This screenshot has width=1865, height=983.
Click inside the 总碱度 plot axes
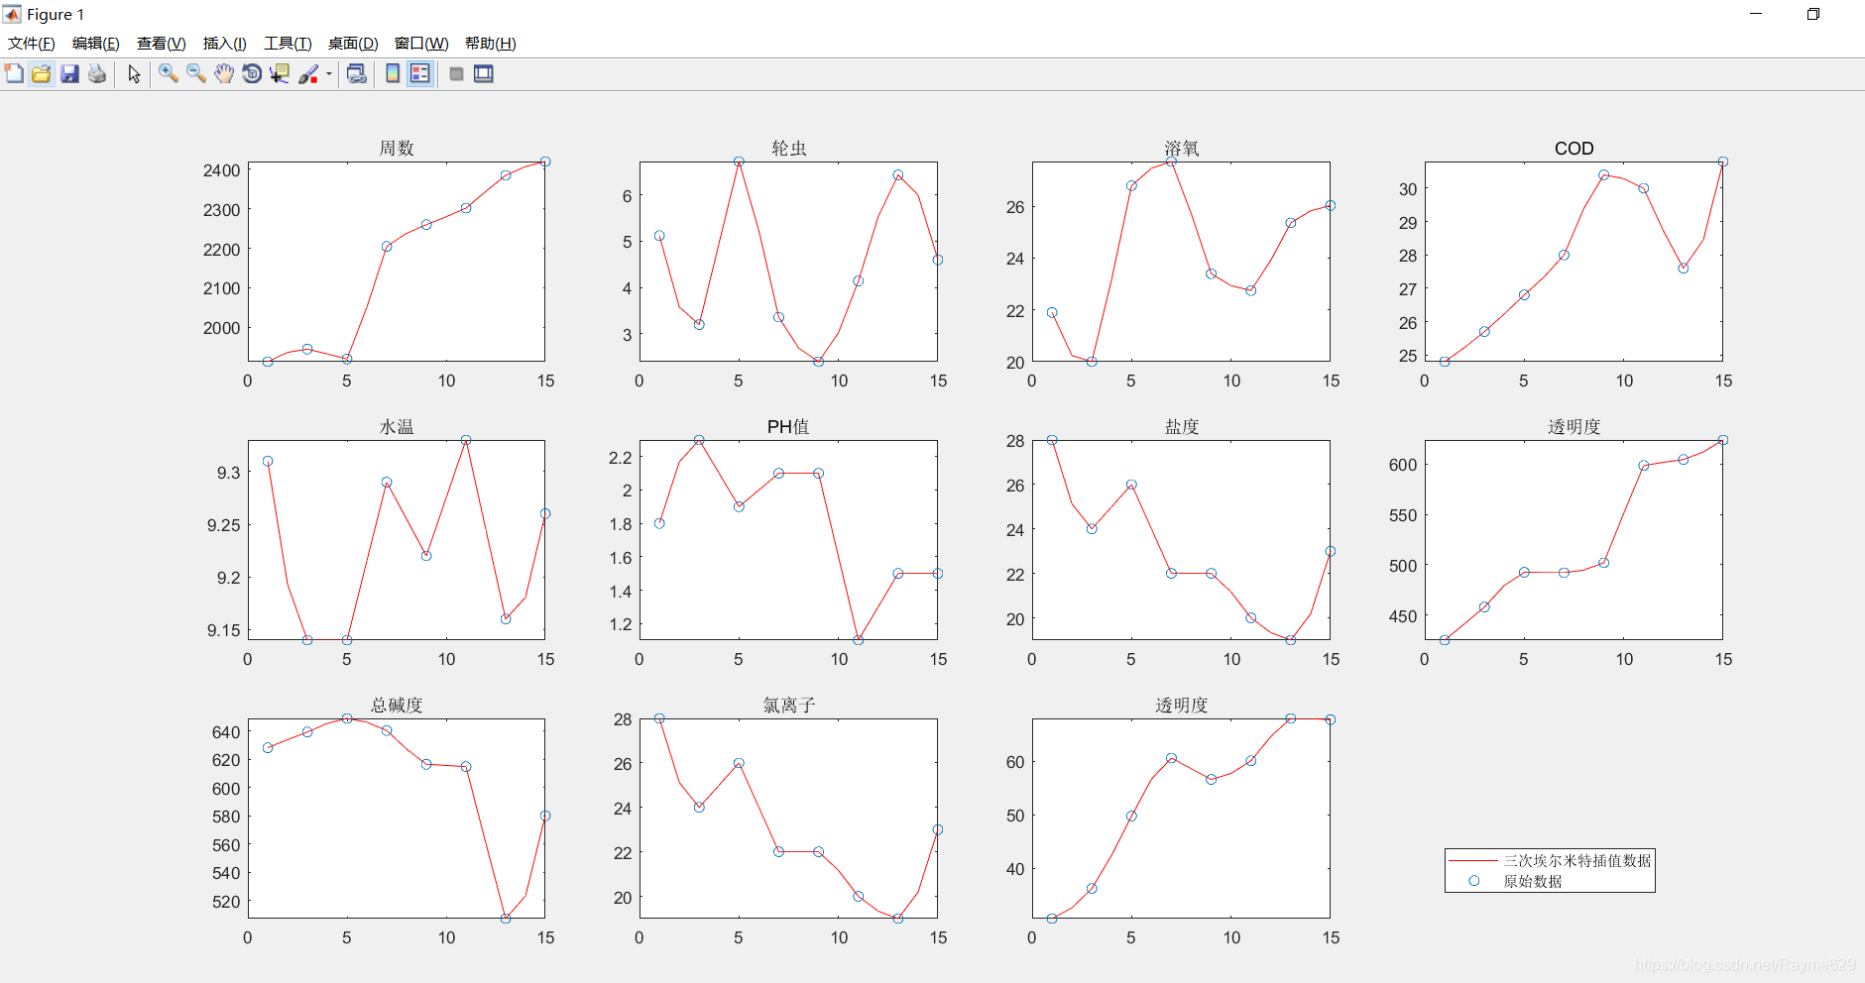pos(397,819)
